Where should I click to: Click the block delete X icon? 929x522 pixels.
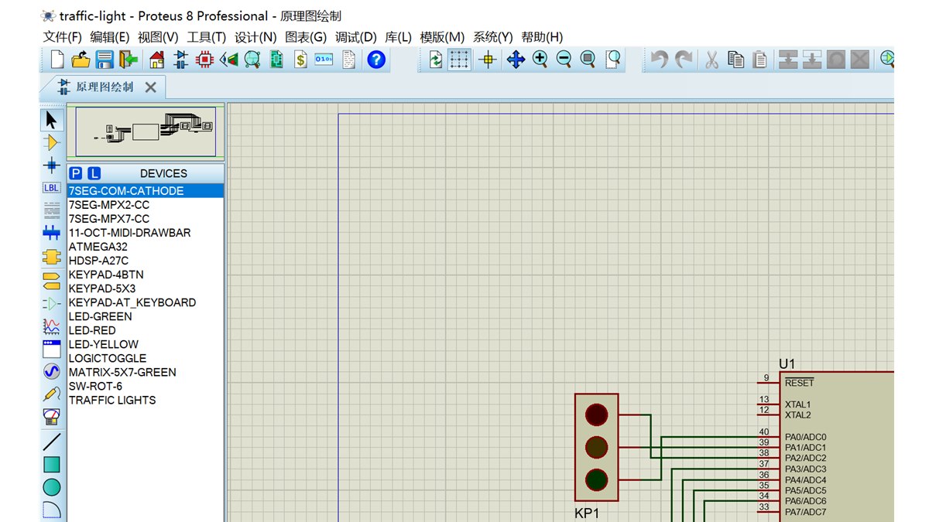pos(860,60)
